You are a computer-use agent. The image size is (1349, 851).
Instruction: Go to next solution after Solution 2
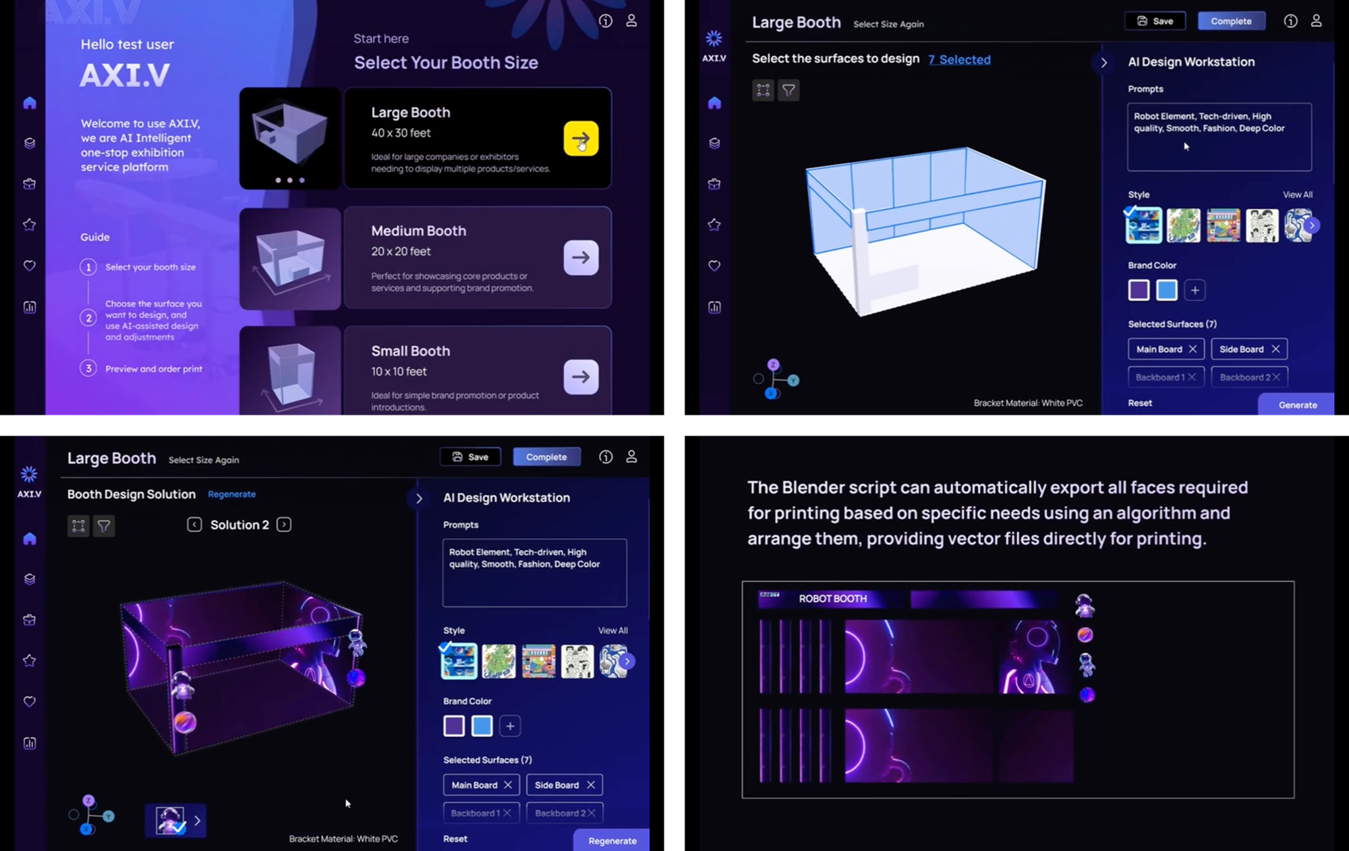(x=284, y=525)
